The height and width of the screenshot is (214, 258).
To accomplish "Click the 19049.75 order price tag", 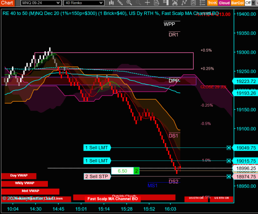I will (x=245, y=148).
